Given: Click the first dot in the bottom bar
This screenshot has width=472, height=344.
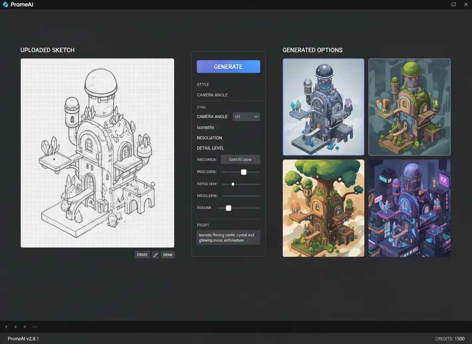Looking at the screenshot, I should pyautogui.click(x=6, y=327).
